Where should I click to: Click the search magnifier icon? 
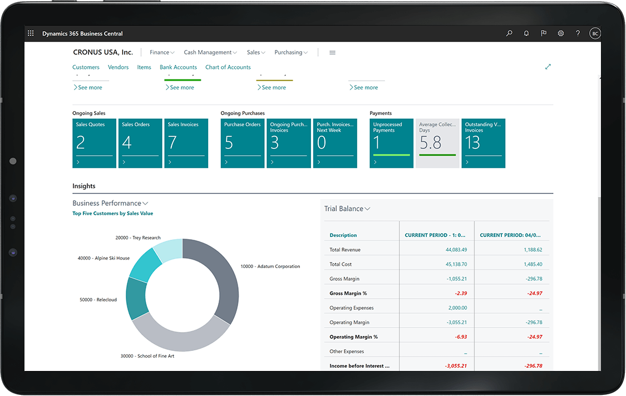coord(509,33)
